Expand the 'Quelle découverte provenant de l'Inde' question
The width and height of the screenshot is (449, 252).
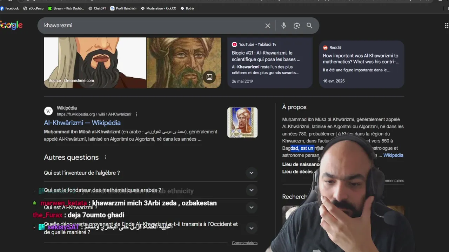[x=151, y=228]
